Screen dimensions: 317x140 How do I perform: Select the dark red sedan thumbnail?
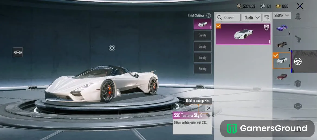click(x=282, y=77)
